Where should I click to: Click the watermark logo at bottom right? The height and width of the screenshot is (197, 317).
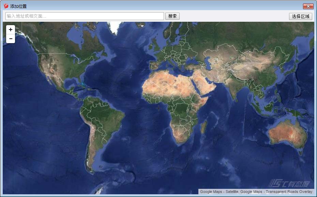(x=289, y=183)
